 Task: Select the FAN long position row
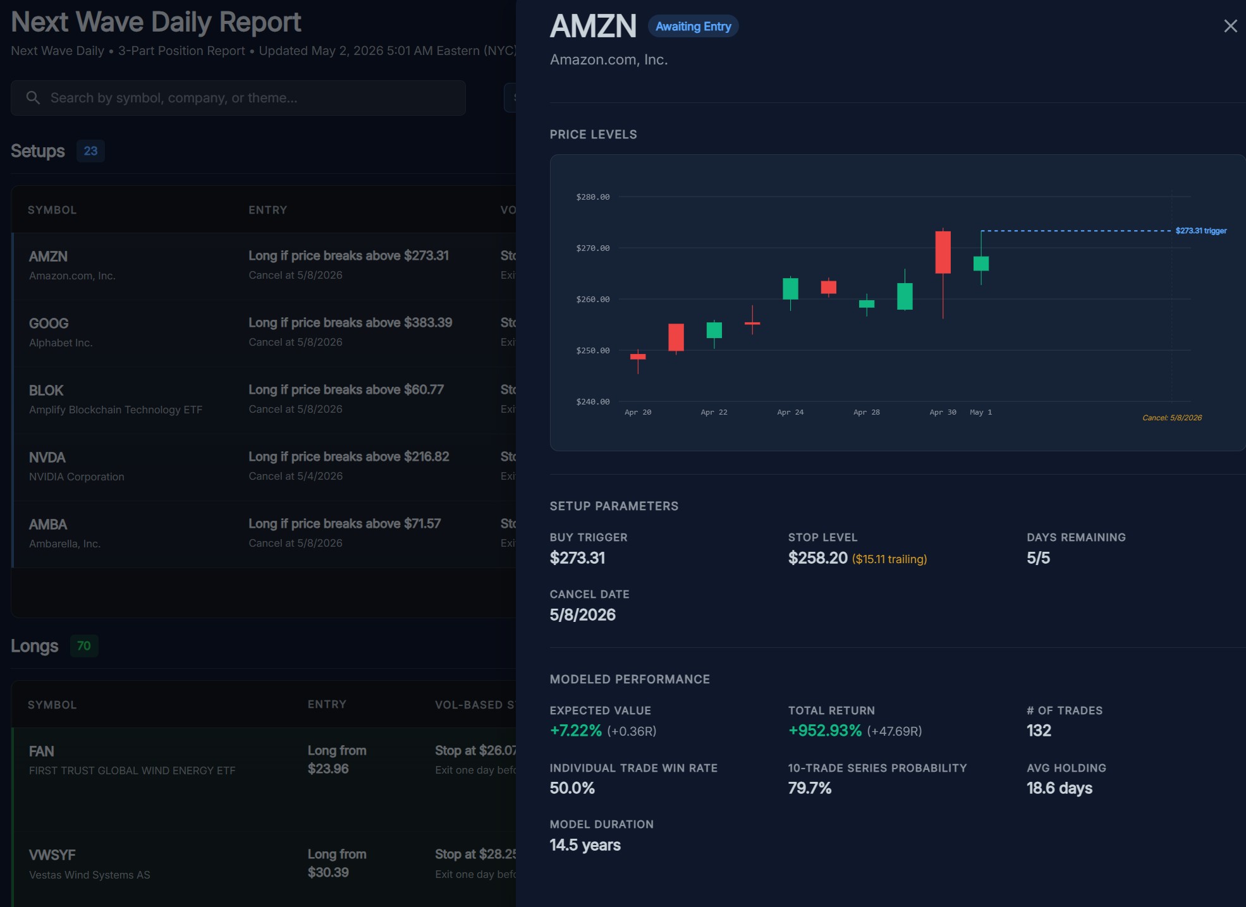(264, 779)
